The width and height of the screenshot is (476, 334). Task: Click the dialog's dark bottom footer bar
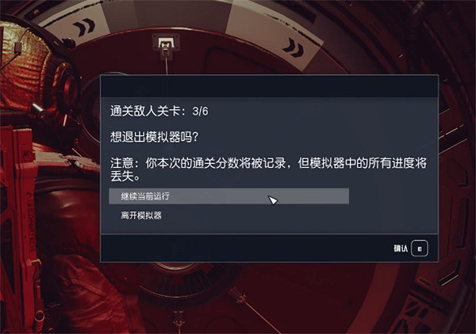[x=269, y=248]
